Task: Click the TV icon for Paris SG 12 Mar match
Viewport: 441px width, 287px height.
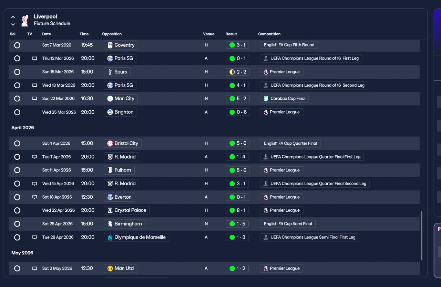Action: click(x=34, y=58)
